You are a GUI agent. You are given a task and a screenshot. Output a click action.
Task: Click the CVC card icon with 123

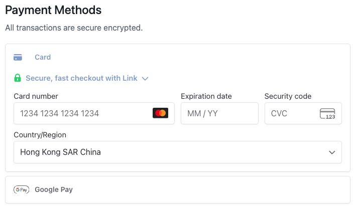coord(327,114)
